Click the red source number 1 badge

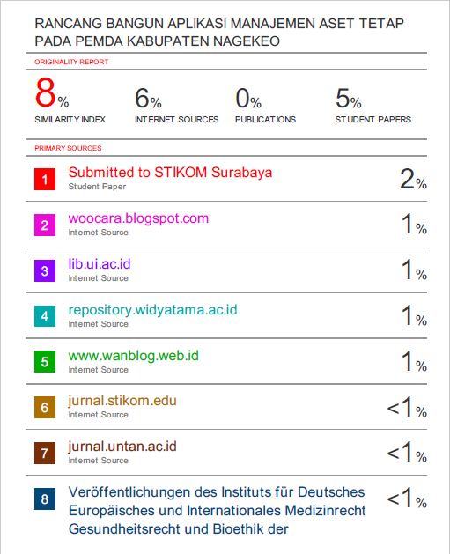pyautogui.click(x=45, y=180)
